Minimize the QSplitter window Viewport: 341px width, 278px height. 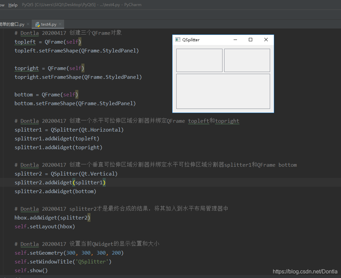(235, 40)
